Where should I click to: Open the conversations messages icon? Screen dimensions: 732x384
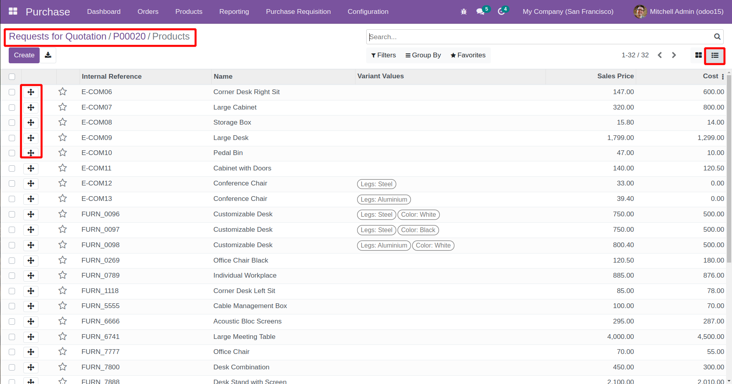click(x=481, y=12)
